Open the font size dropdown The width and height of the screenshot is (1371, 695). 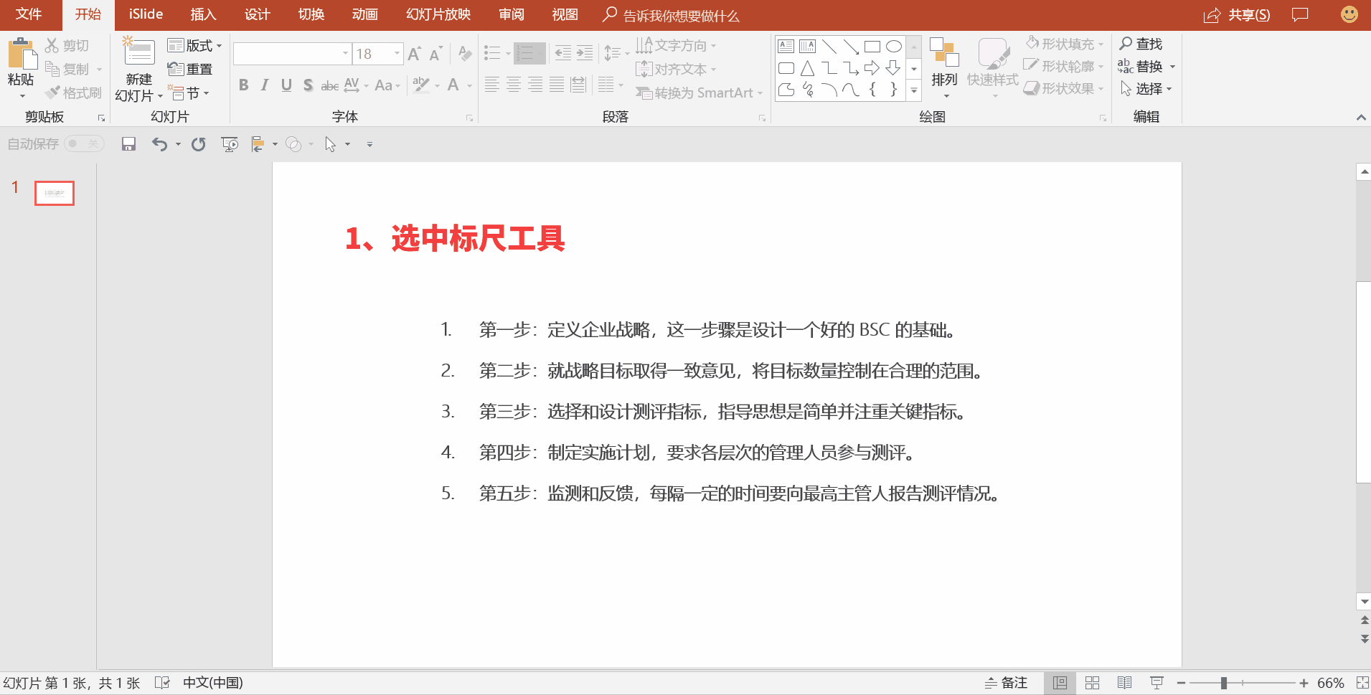click(397, 54)
